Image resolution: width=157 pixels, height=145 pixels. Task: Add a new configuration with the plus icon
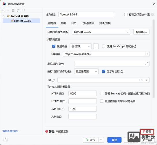coord(3,10)
